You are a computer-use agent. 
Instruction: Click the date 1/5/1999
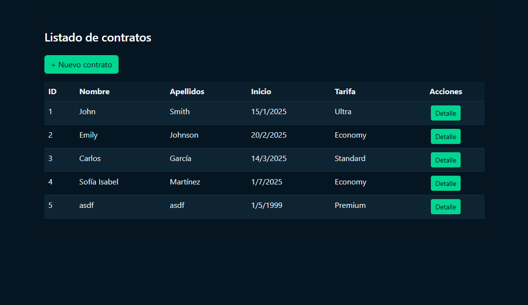[x=266, y=205]
